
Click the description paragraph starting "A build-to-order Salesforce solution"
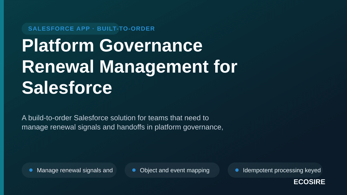coord(122,122)
